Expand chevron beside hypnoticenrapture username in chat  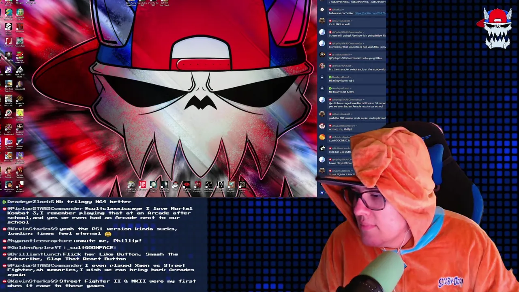point(356,126)
